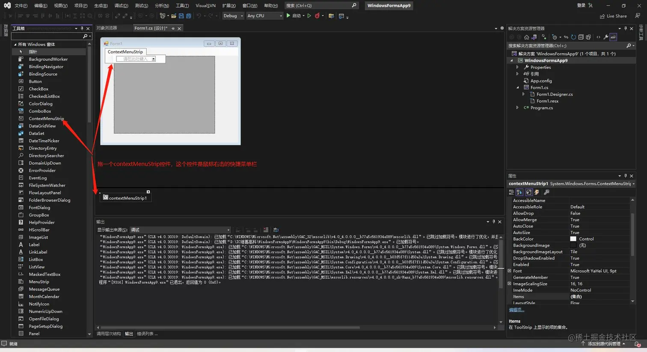647x352 pixels.
Task: Collapse the WindowsFormsApp9 project node
Action: point(511,61)
